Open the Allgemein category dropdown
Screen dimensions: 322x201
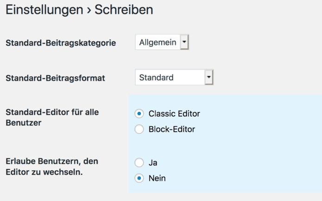158,43
